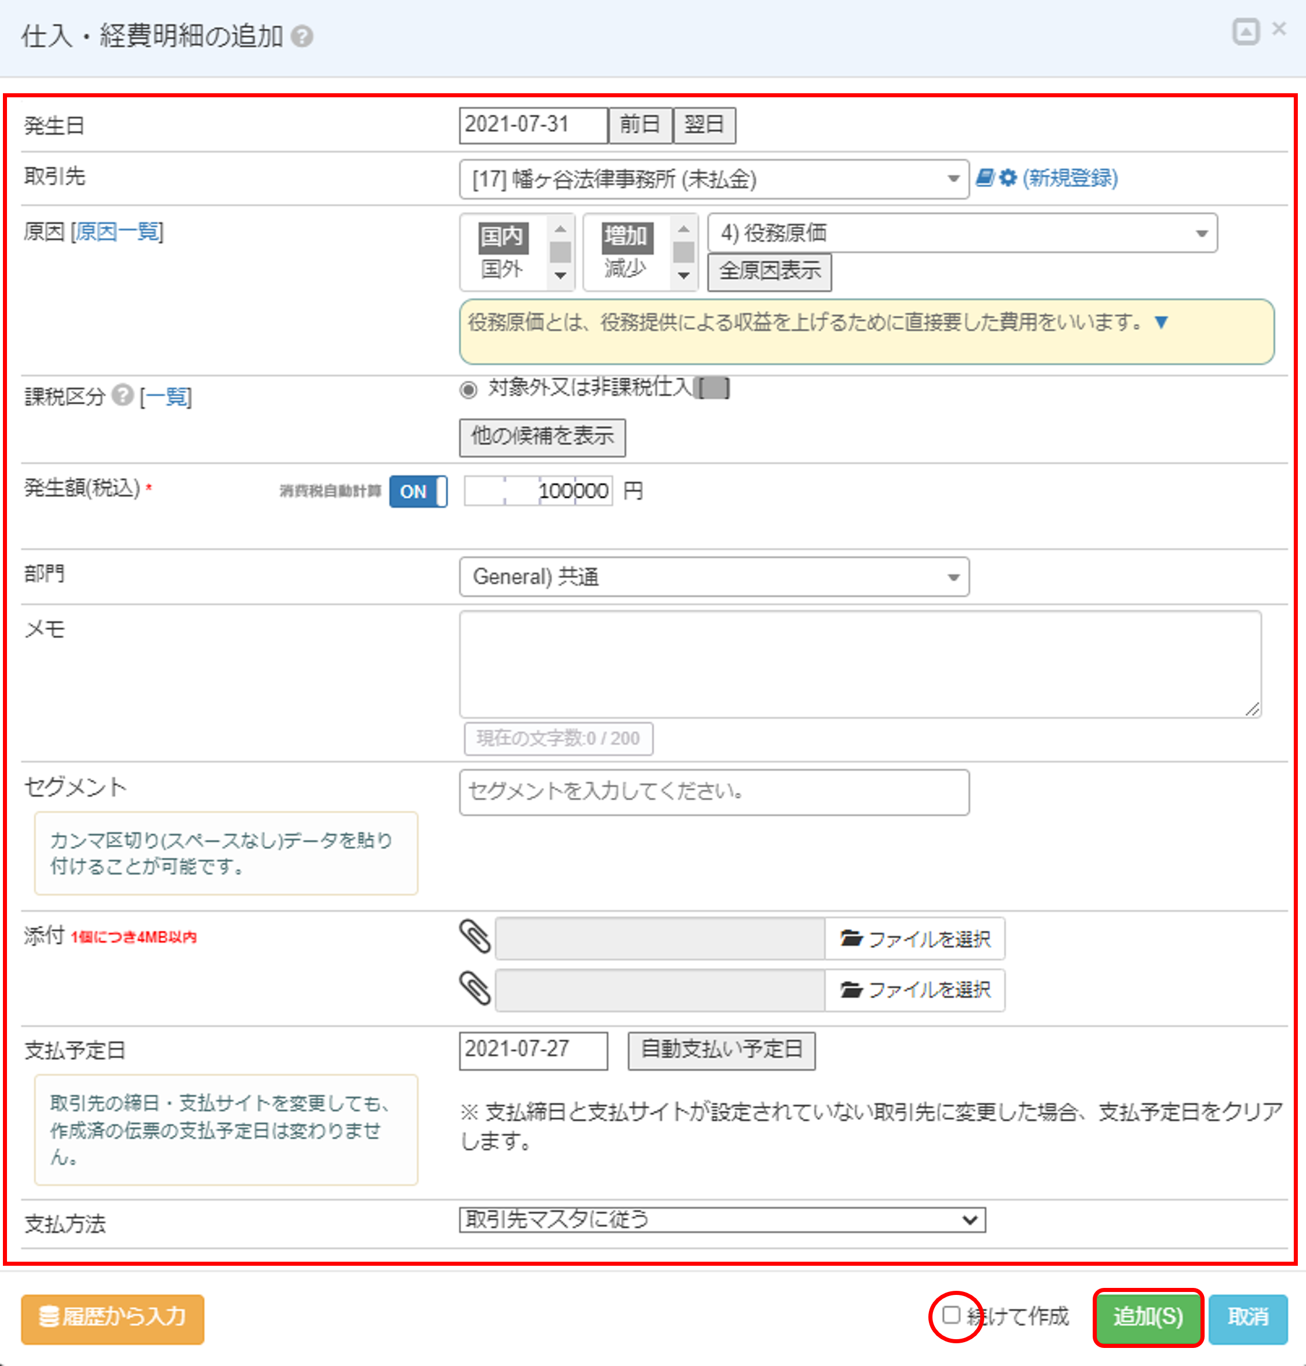Click the expand window icon at top right
This screenshot has width=1306, height=1366.
[x=1245, y=31]
